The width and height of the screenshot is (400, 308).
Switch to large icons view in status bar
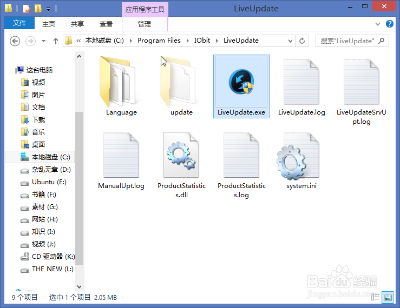[388, 297]
